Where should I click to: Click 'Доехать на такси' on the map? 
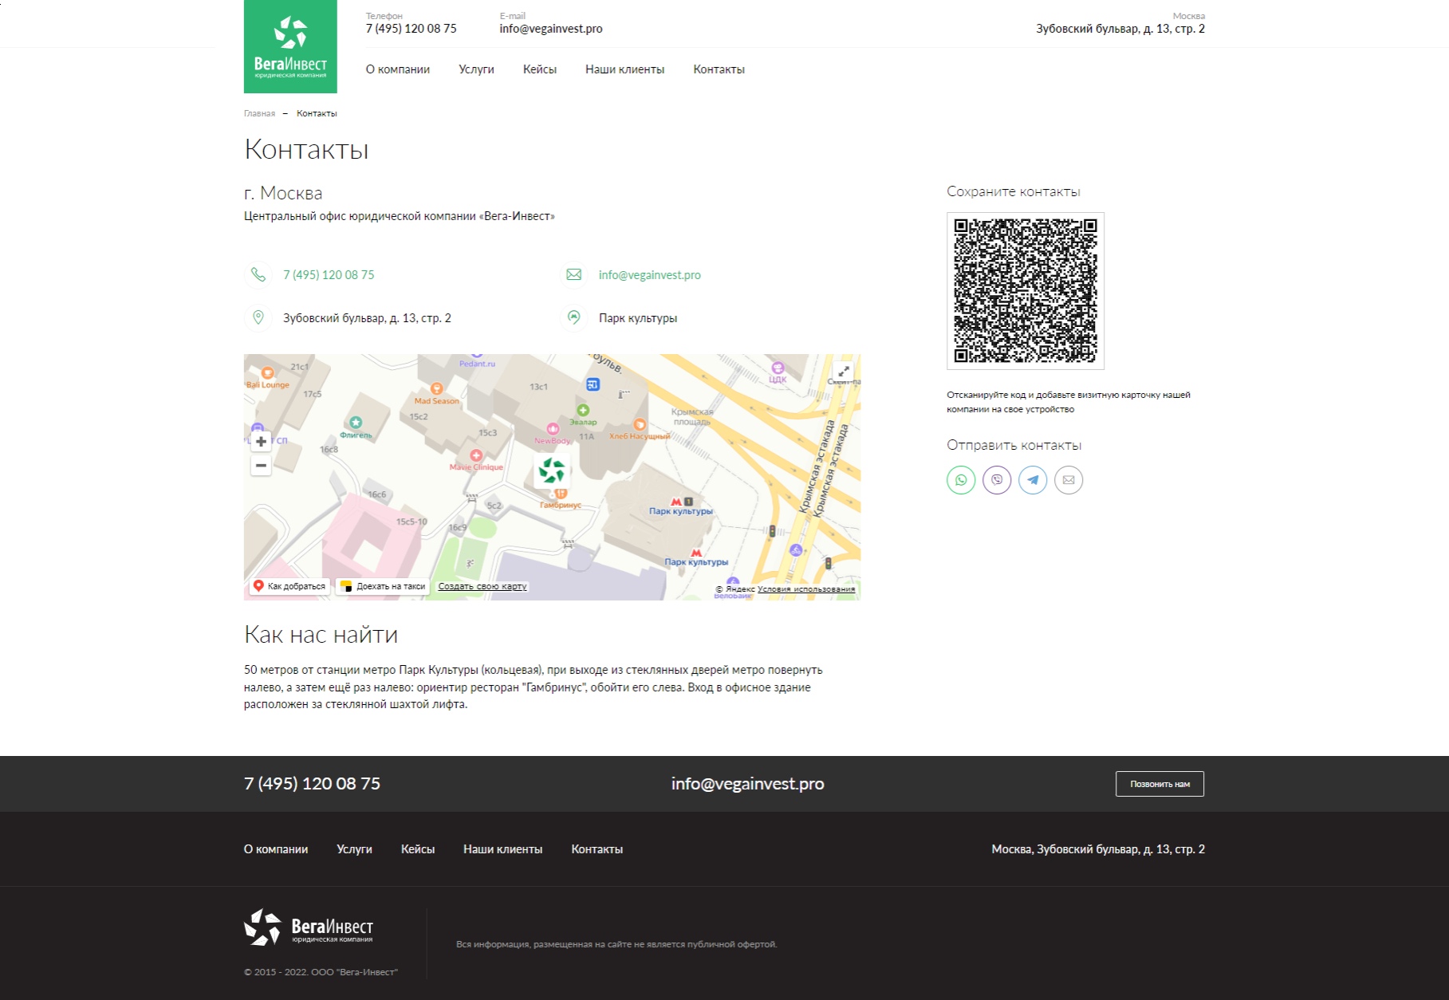point(384,586)
